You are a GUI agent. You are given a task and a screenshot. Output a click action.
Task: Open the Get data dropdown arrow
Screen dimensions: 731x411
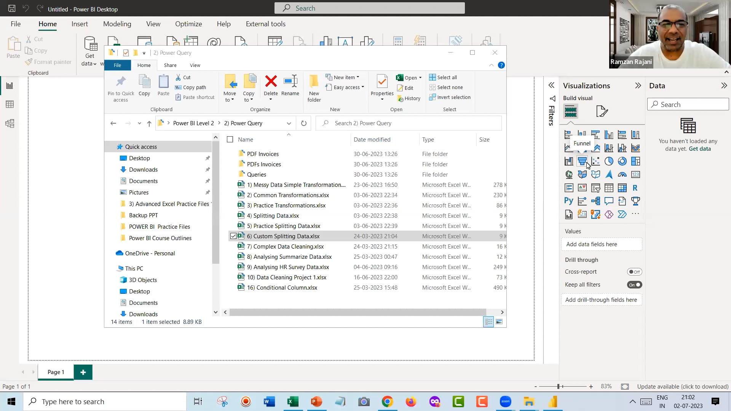point(94,64)
